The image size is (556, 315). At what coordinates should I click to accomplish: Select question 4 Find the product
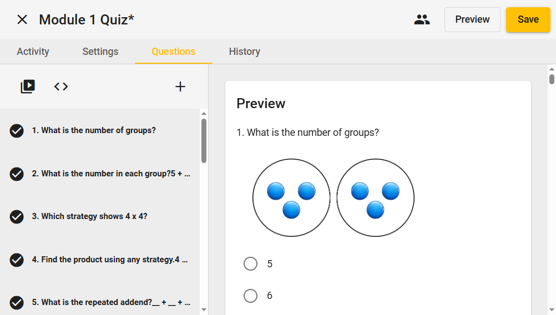[x=110, y=260]
